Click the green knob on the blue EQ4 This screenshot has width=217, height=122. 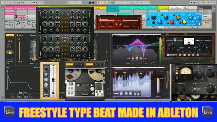(x=166, y=17)
